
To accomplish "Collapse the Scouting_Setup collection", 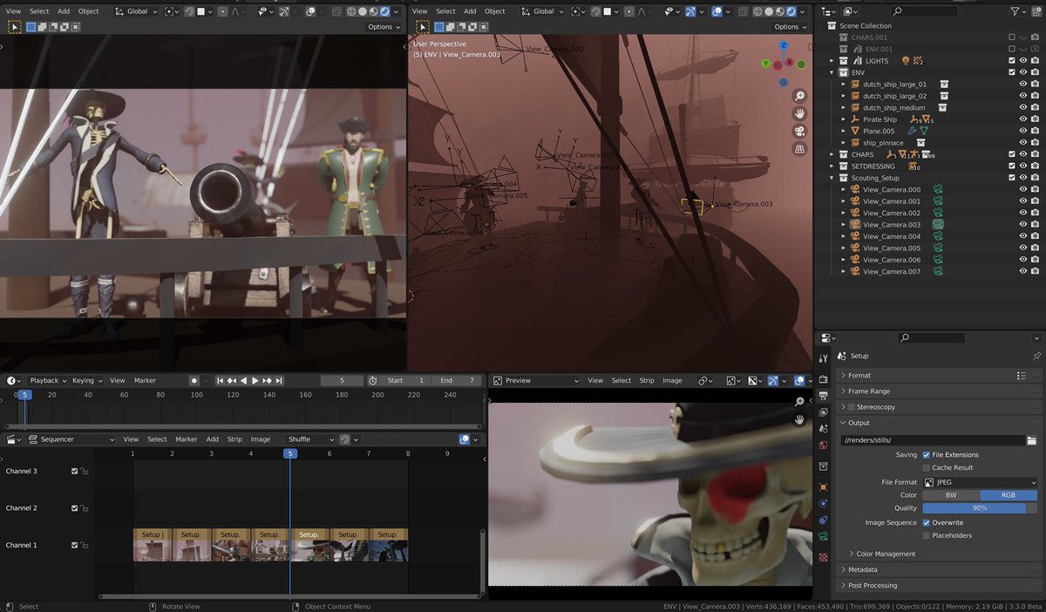I will (831, 177).
